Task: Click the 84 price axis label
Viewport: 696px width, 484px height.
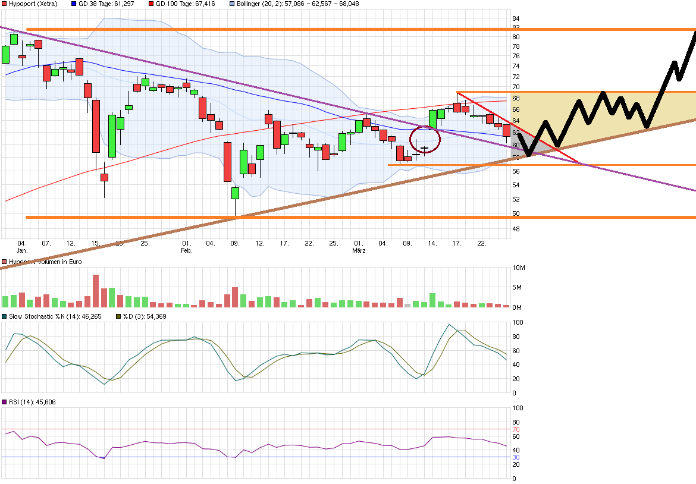Action: click(x=516, y=18)
